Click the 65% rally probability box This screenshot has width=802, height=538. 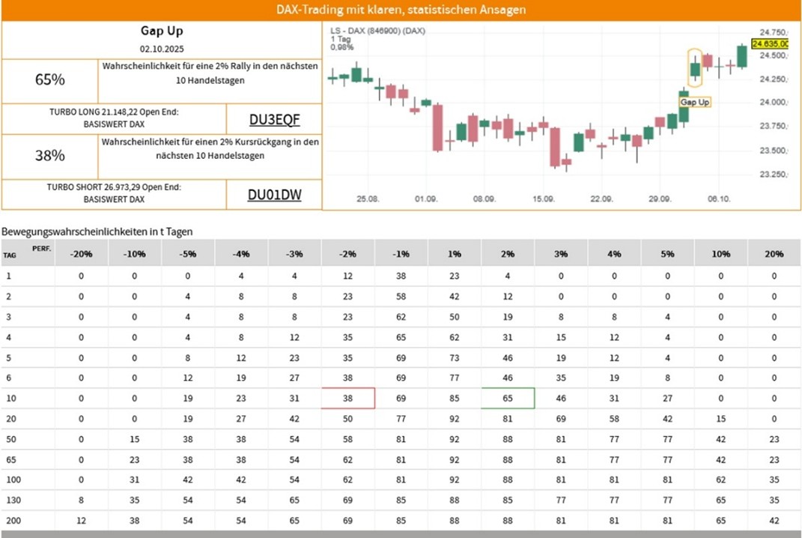tap(50, 79)
